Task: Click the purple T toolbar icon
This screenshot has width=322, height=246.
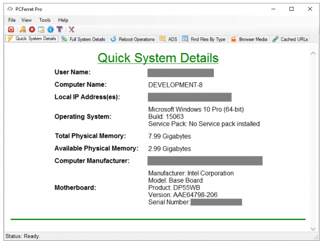Action: click(x=60, y=29)
